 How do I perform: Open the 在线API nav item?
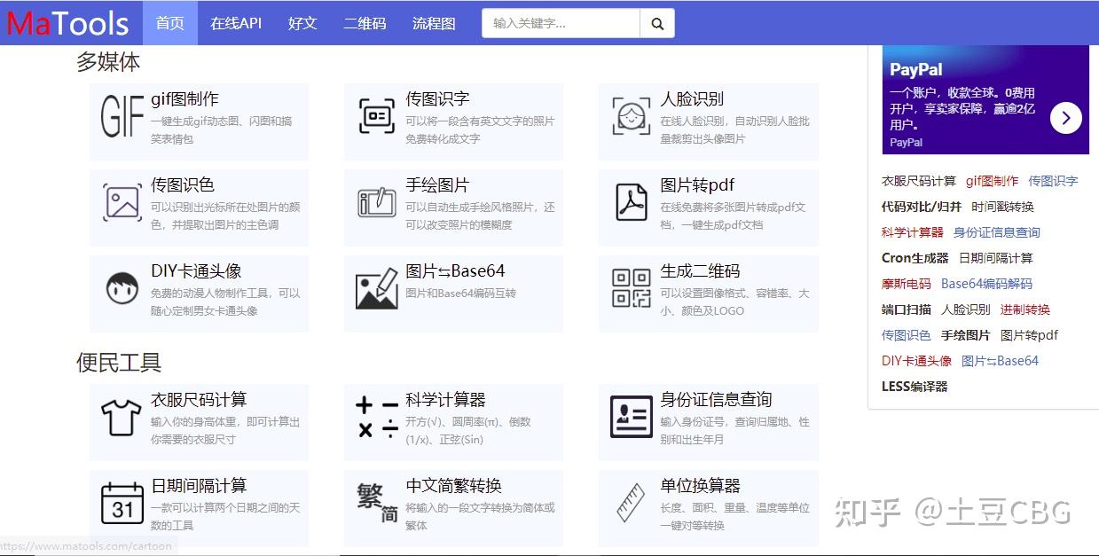pos(236,23)
